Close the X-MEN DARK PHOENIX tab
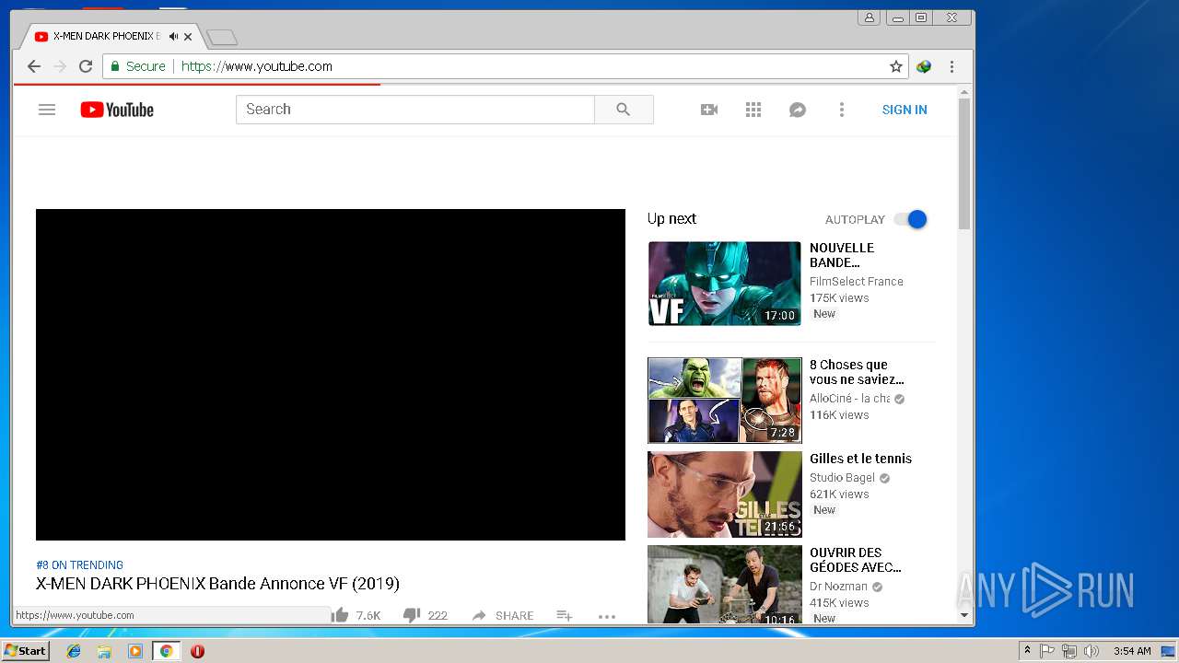The width and height of the screenshot is (1179, 663). pos(188,37)
